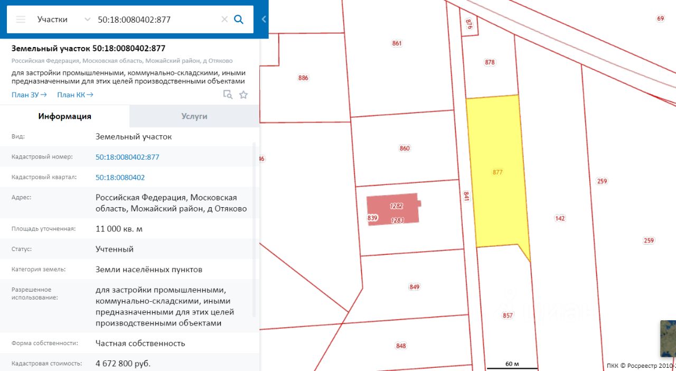Click road parcel label 841
Image resolution: width=676 pixels, height=371 pixels.
click(466, 197)
